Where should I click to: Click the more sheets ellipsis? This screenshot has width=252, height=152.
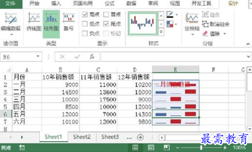[129, 138]
